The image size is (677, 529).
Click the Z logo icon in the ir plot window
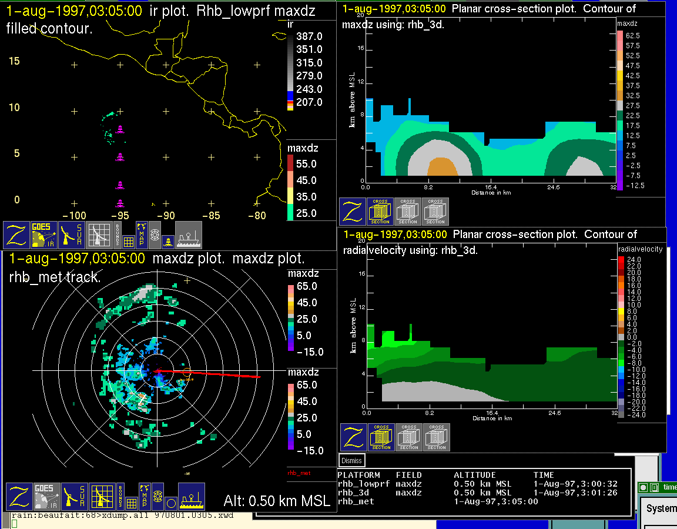tap(17, 235)
